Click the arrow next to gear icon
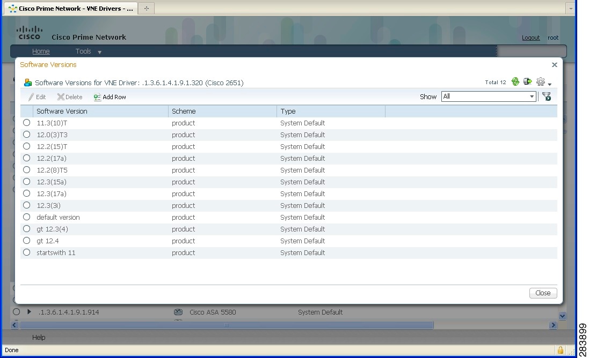Viewport: 589px width, 358px height. pos(550,84)
